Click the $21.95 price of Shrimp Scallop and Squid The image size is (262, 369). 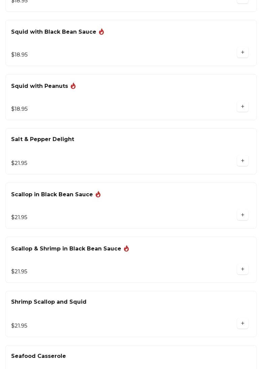point(19,326)
